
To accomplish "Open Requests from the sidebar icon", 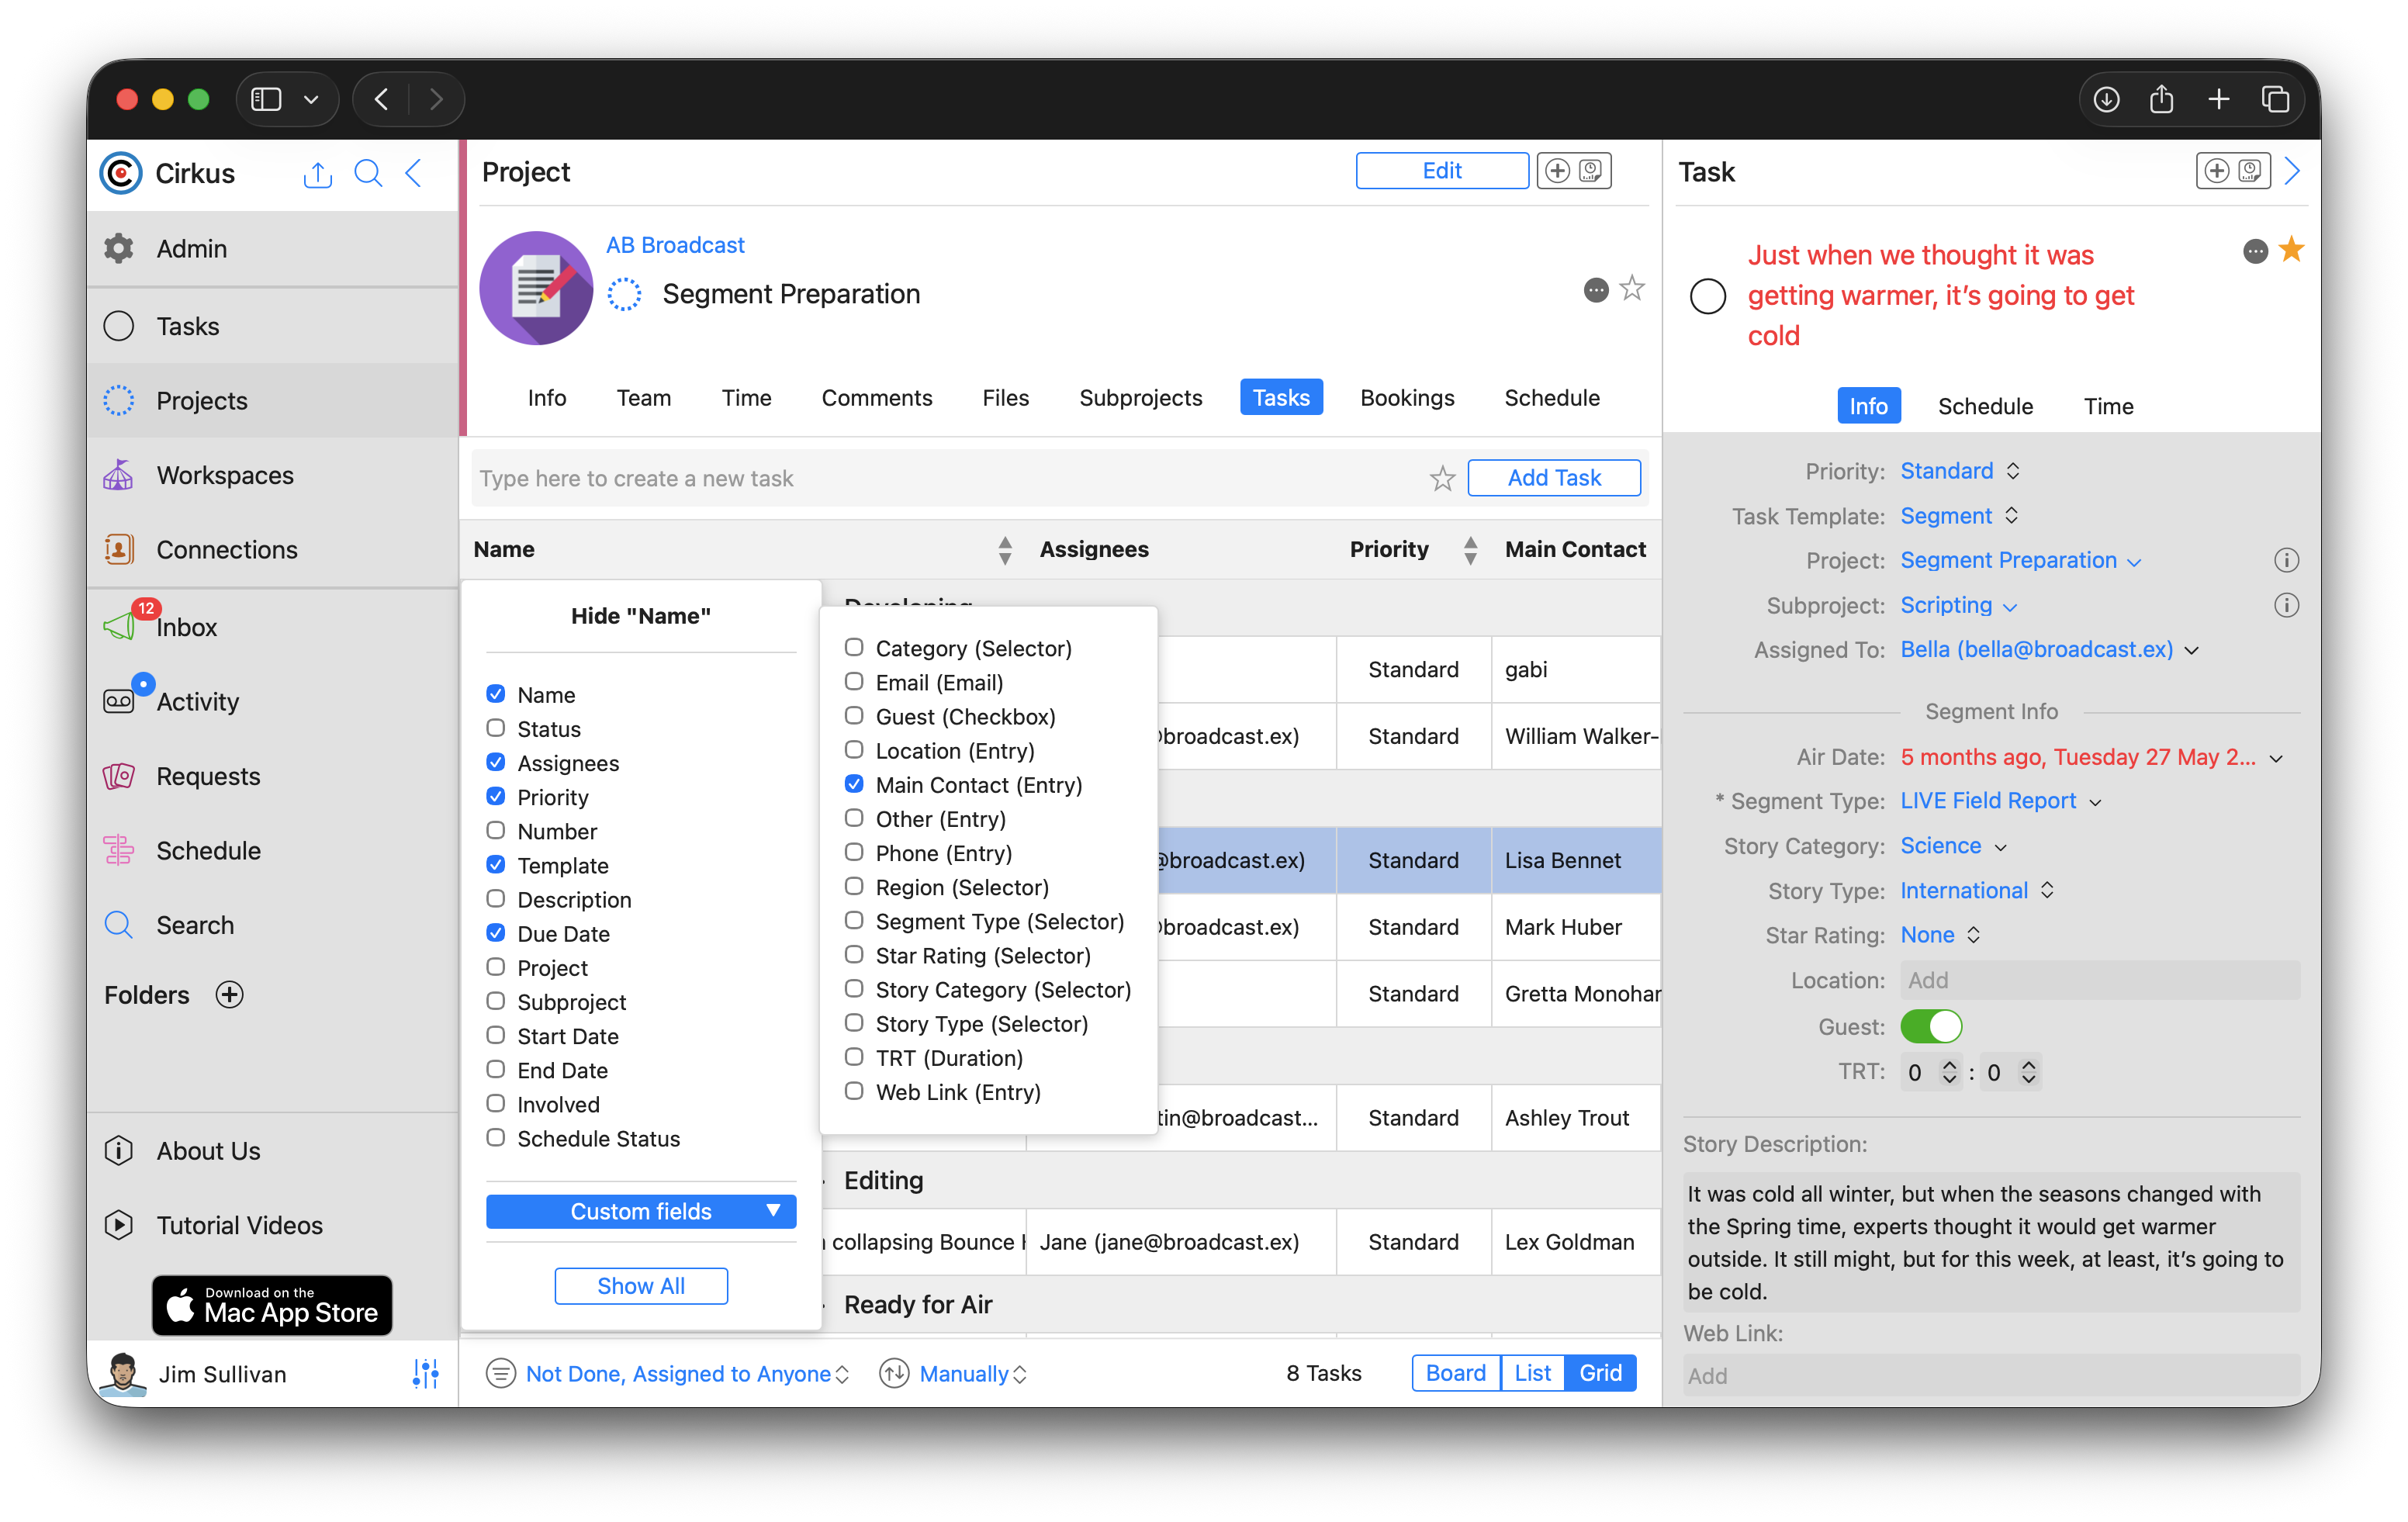I will tap(119, 776).
